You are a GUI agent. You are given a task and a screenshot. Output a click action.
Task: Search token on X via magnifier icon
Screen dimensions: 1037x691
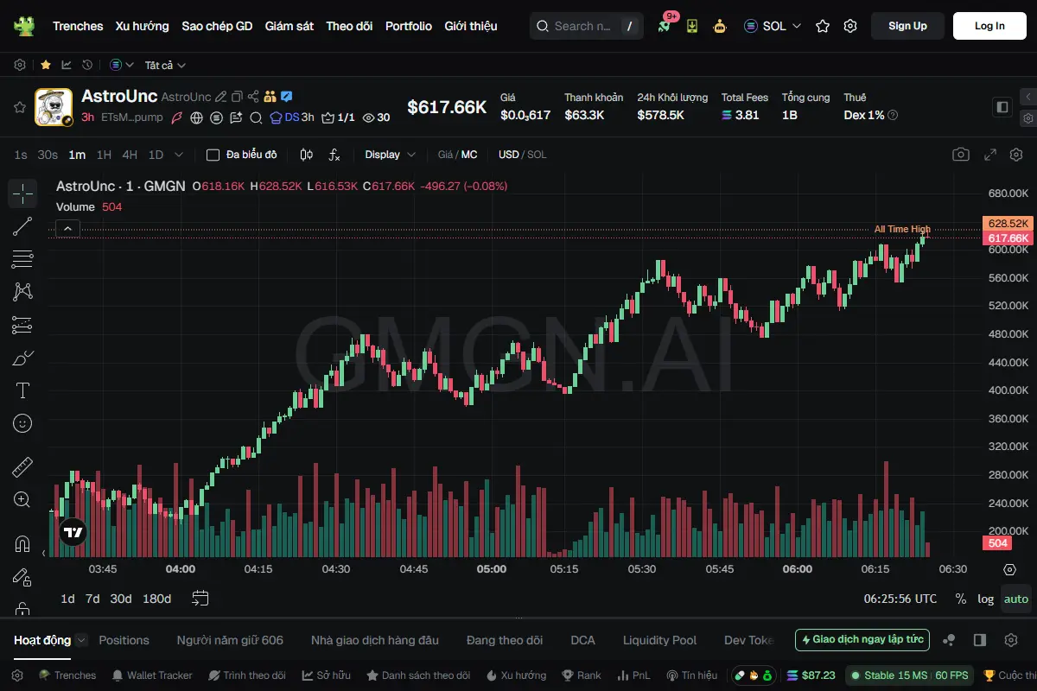click(256, 117)
